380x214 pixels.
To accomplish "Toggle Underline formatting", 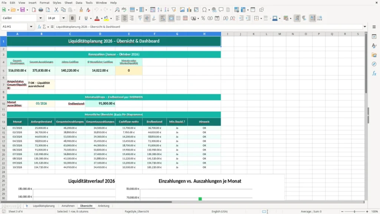I will tap(86, 18).
